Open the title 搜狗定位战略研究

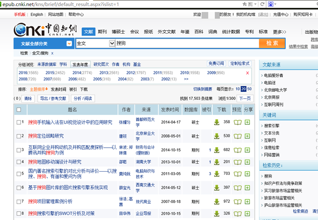(46, 136)
